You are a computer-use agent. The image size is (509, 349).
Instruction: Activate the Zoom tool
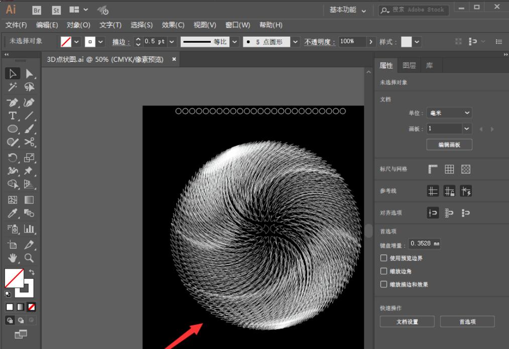click(29, 258)
